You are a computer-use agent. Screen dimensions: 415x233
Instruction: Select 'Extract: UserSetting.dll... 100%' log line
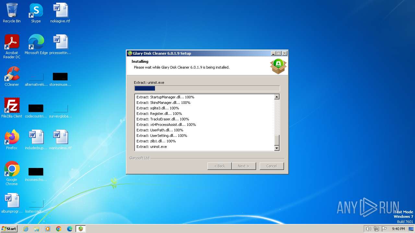coord(162,136)
